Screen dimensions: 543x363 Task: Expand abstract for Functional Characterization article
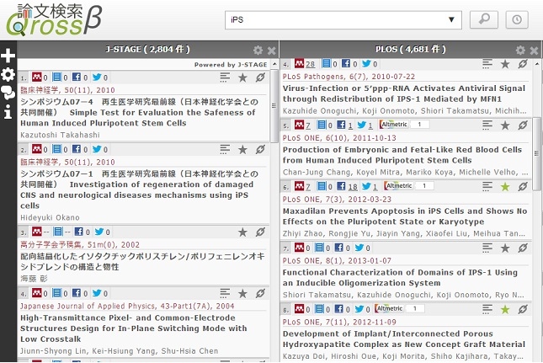(x=487, y=248)
